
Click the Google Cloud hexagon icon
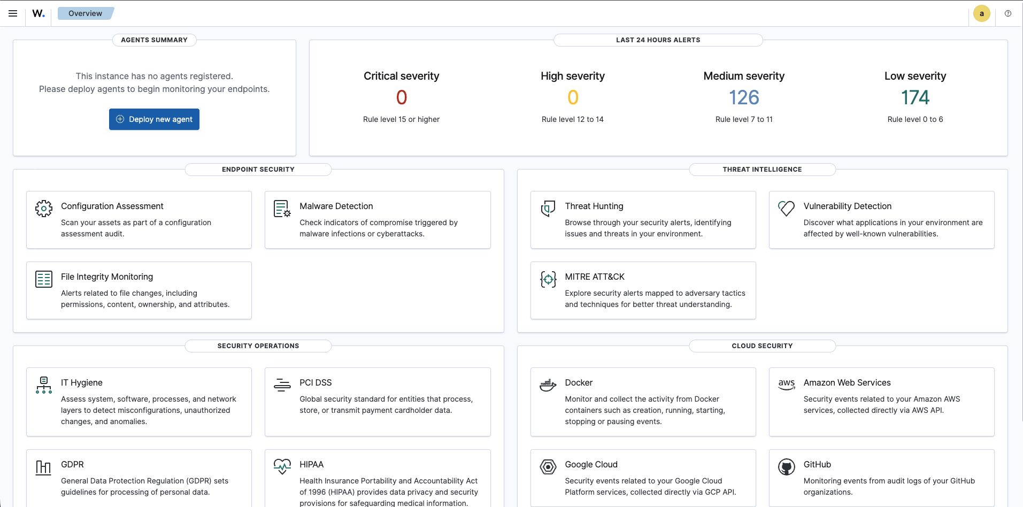click(548, 467)
